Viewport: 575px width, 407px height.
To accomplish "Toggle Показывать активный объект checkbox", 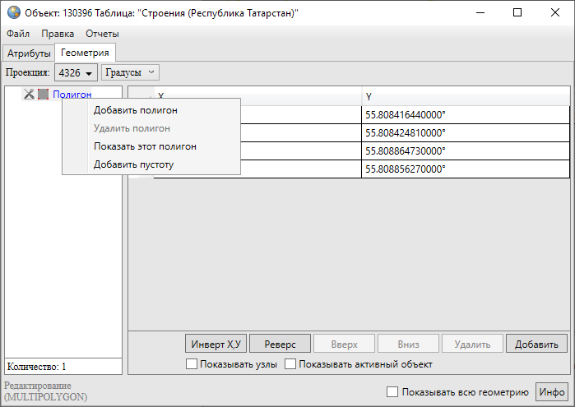I will [x=290, y=364].
